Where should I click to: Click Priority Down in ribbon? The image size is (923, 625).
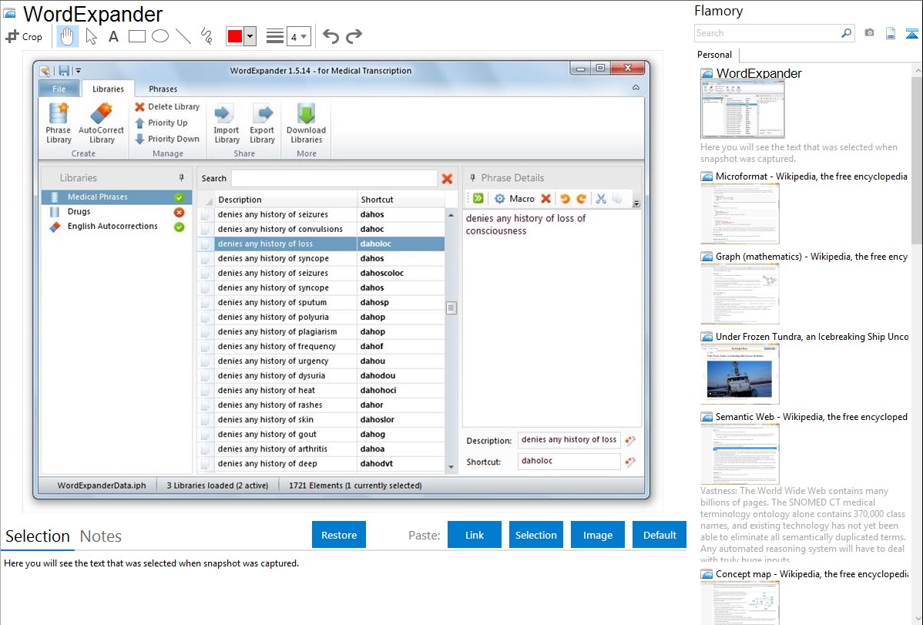click(167, 139)
